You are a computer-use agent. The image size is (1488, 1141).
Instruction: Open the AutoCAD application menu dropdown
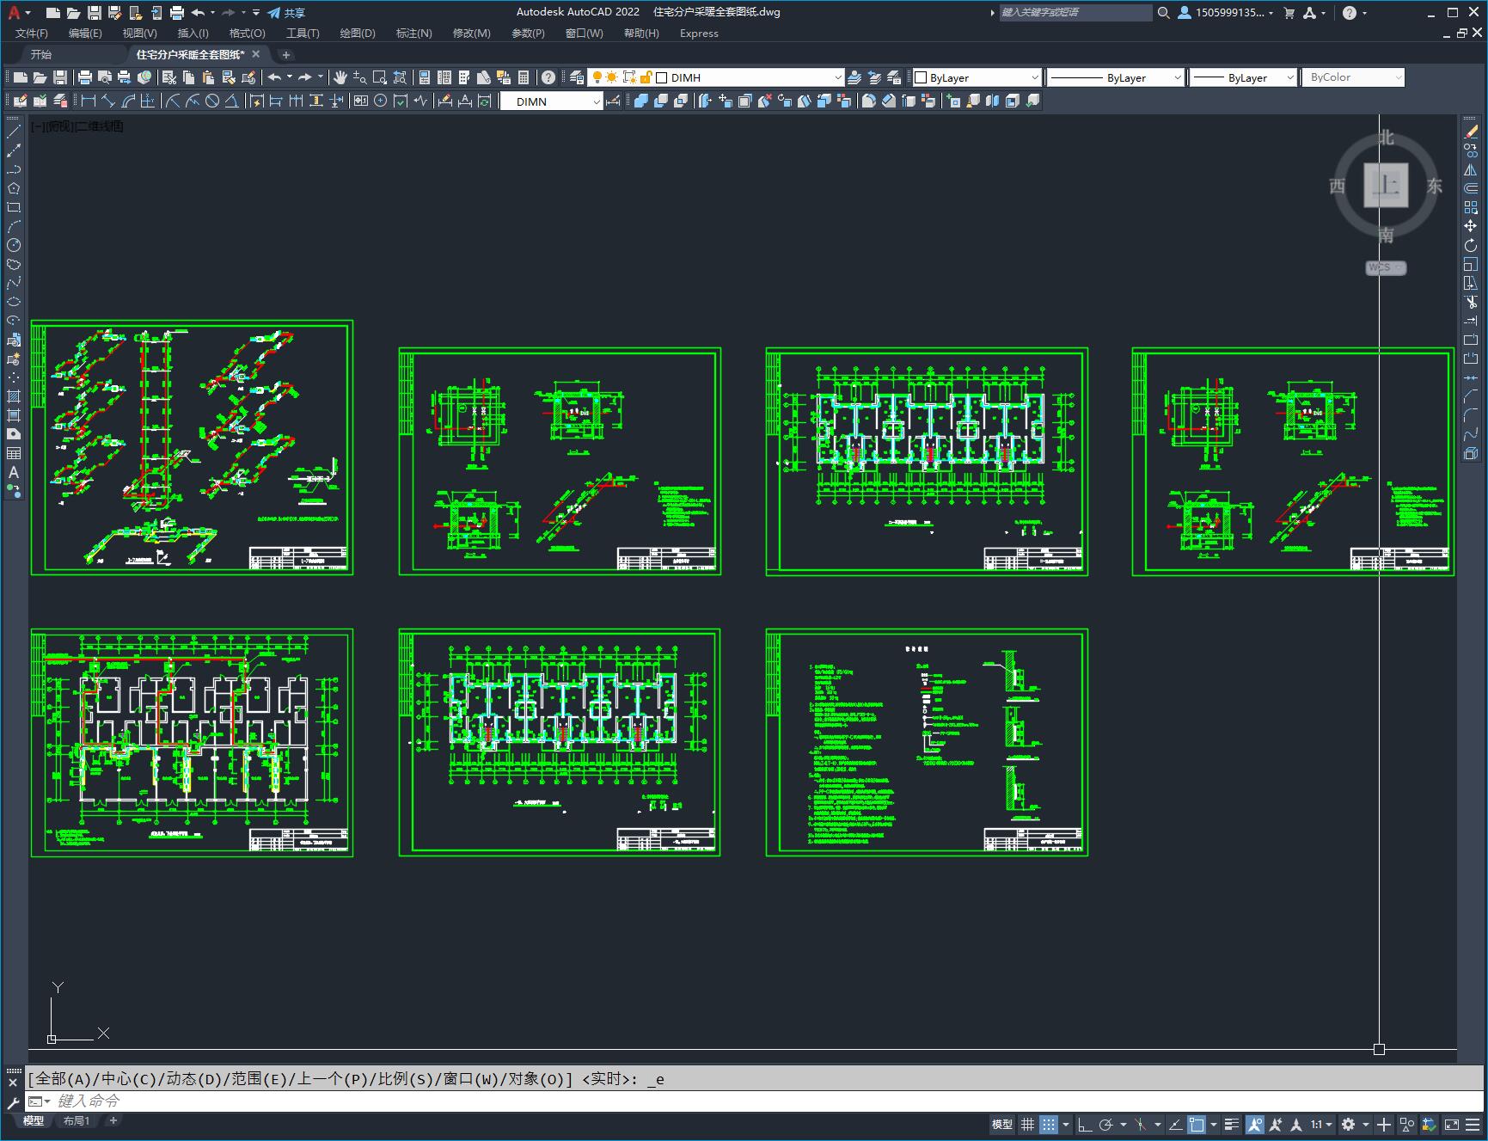coord(19,13)
